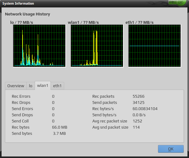
Task: Click the 114 value
Action: pos(136,127)
